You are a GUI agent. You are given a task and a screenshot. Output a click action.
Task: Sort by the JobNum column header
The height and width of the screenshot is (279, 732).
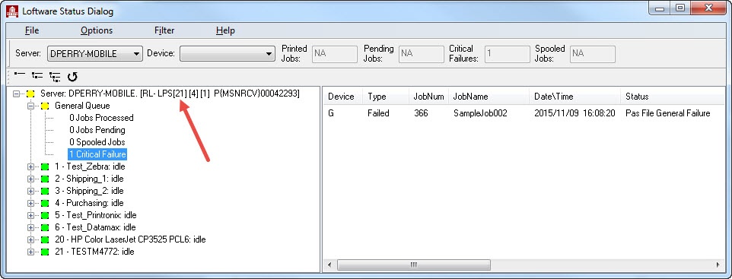pos(429,97)
